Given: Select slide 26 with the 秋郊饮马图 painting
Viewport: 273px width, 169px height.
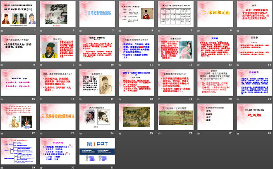Looking at the screenshot, I should (176, 117).
